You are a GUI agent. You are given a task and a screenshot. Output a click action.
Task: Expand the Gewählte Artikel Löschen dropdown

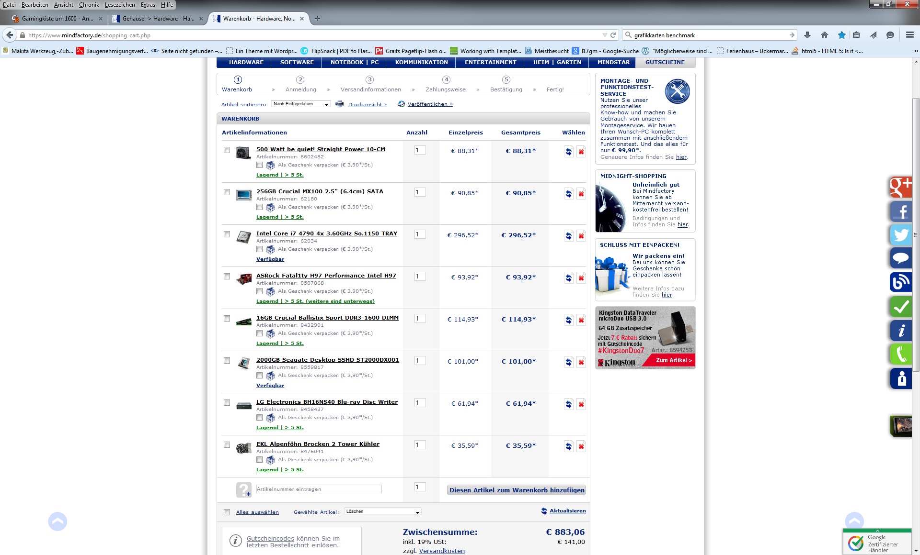382,511
